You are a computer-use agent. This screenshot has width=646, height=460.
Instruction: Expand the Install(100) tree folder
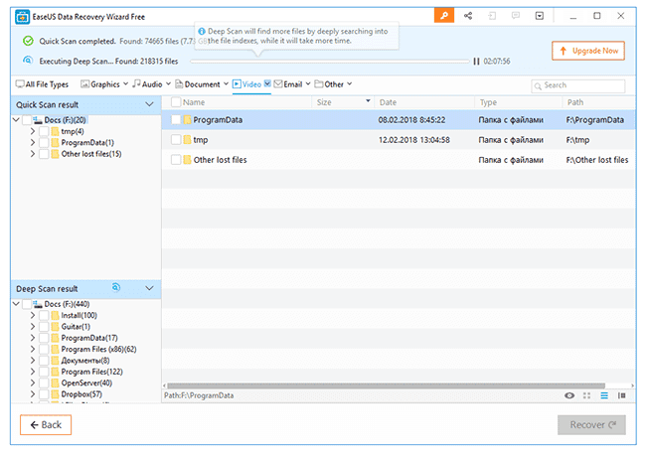point(33,316)
